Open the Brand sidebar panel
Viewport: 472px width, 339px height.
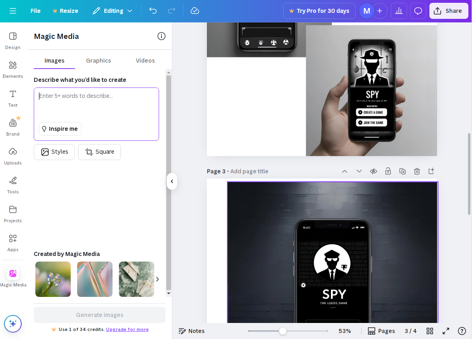pyautogui.click(x=12, y=127)
